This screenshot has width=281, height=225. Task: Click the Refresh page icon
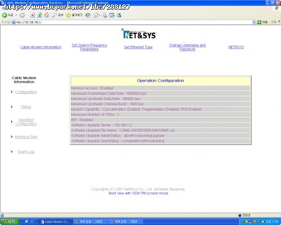coord(39,15)
